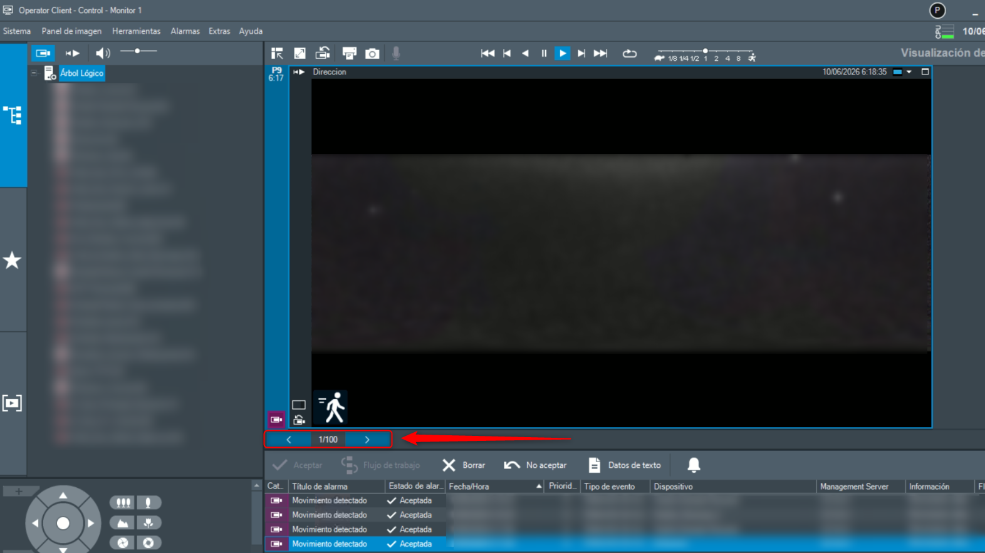Click the bell alarm sound icon
Viewport: 985px width, 553px height.
(x=694, y=465)
